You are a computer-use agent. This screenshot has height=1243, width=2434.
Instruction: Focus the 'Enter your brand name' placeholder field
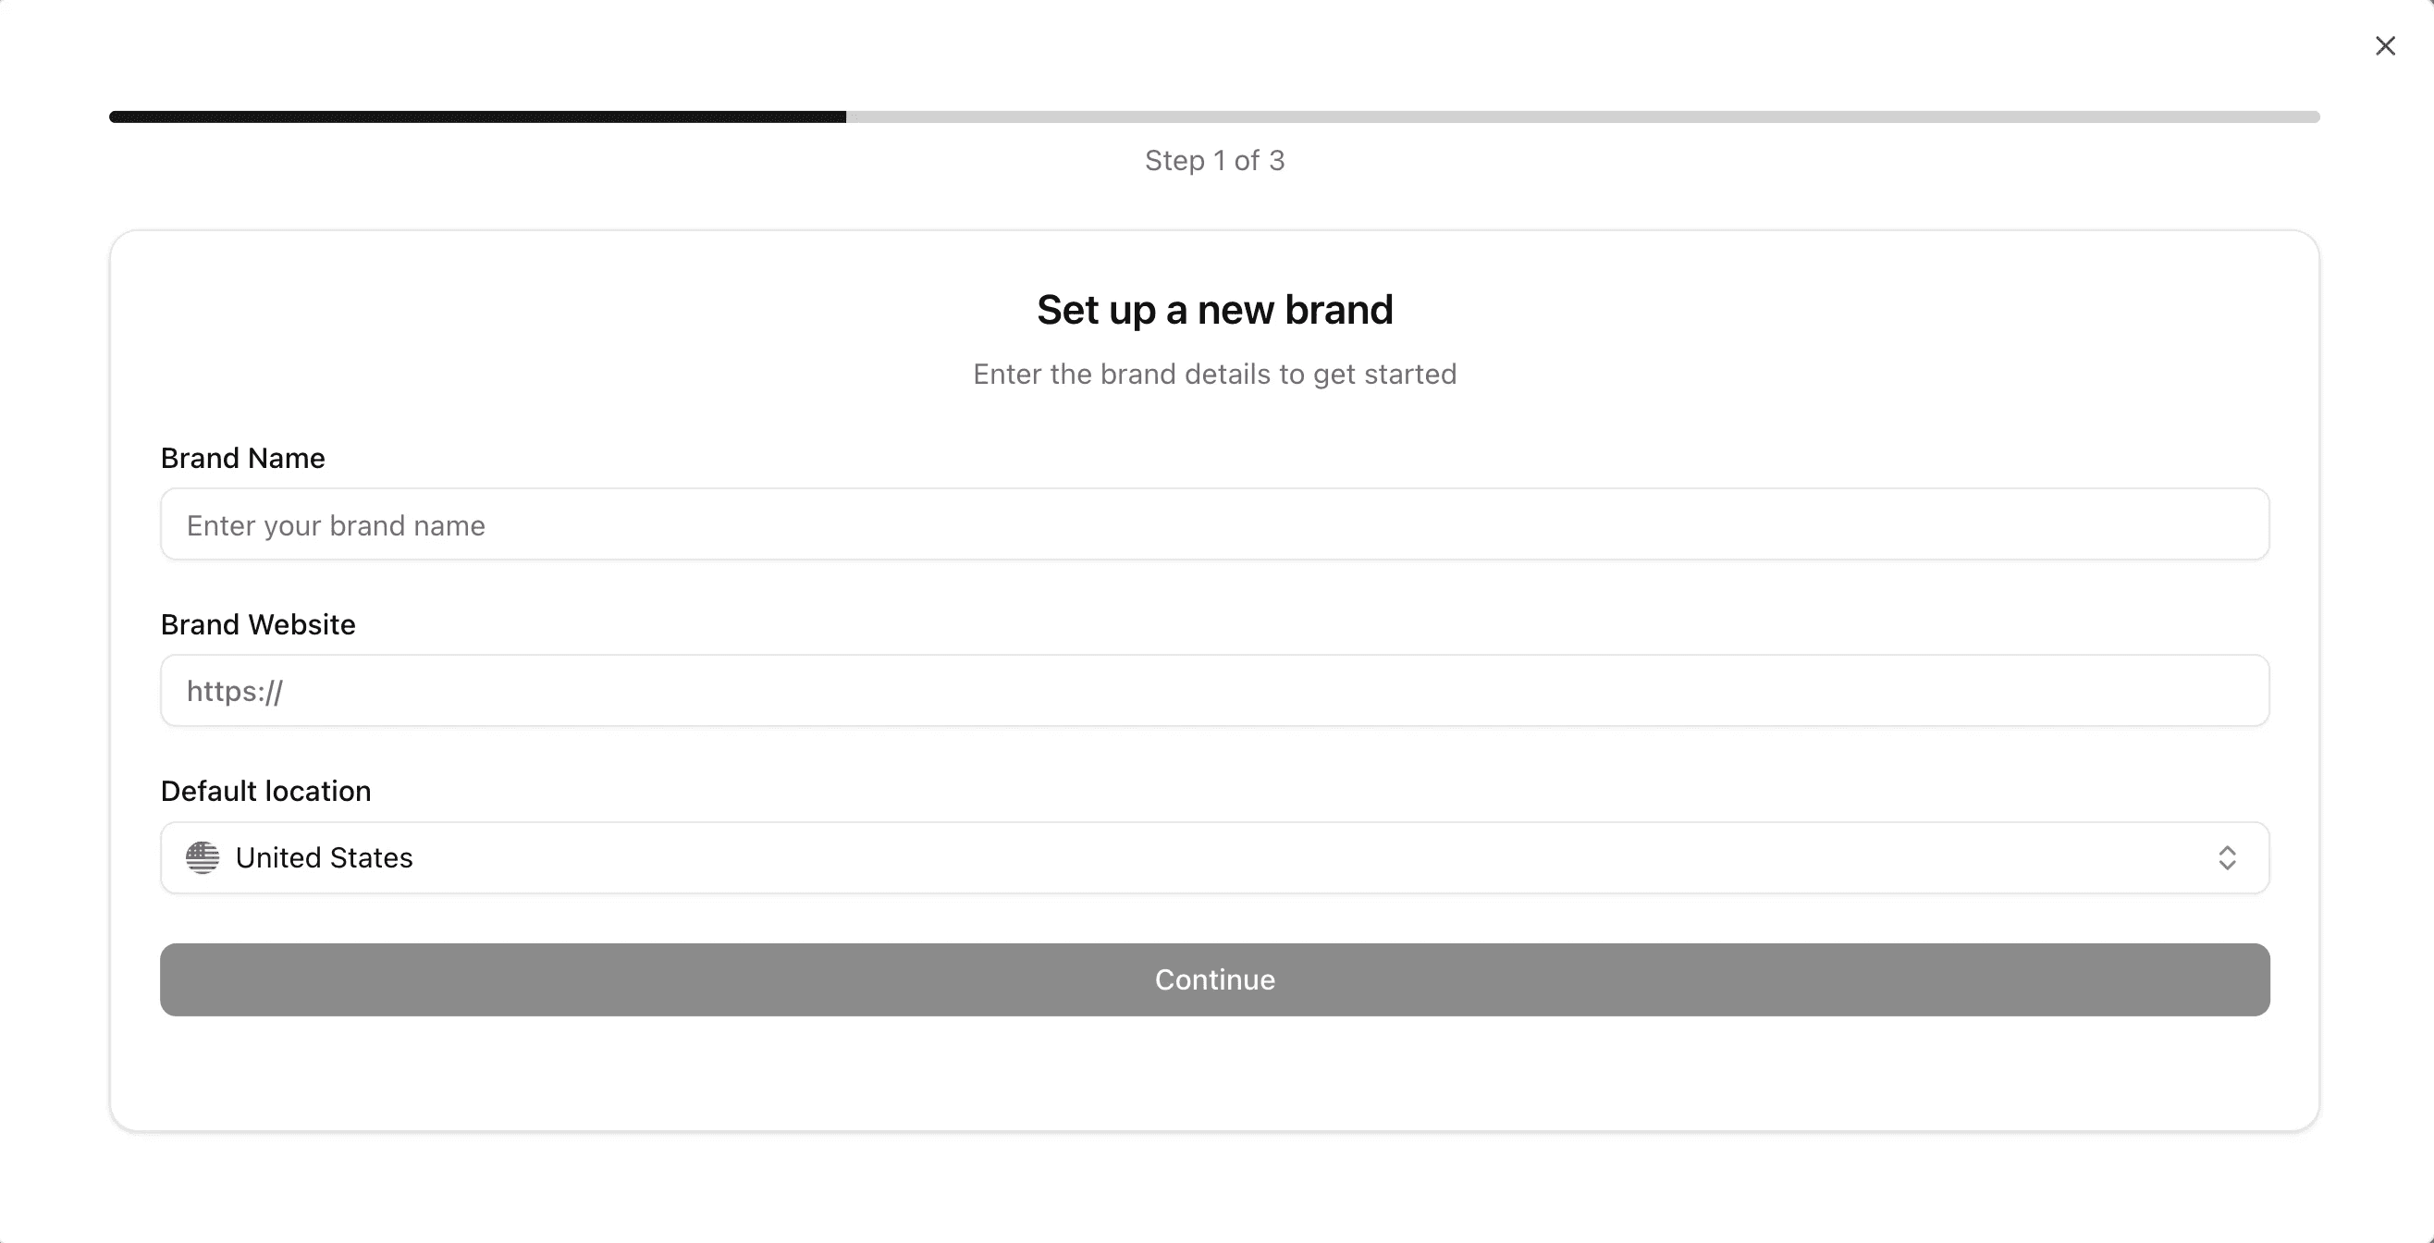click(x=1214, y=524)
